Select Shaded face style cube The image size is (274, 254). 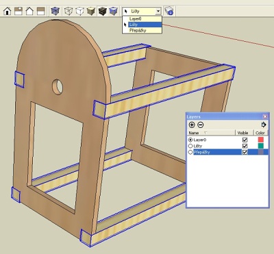(91, 11)
